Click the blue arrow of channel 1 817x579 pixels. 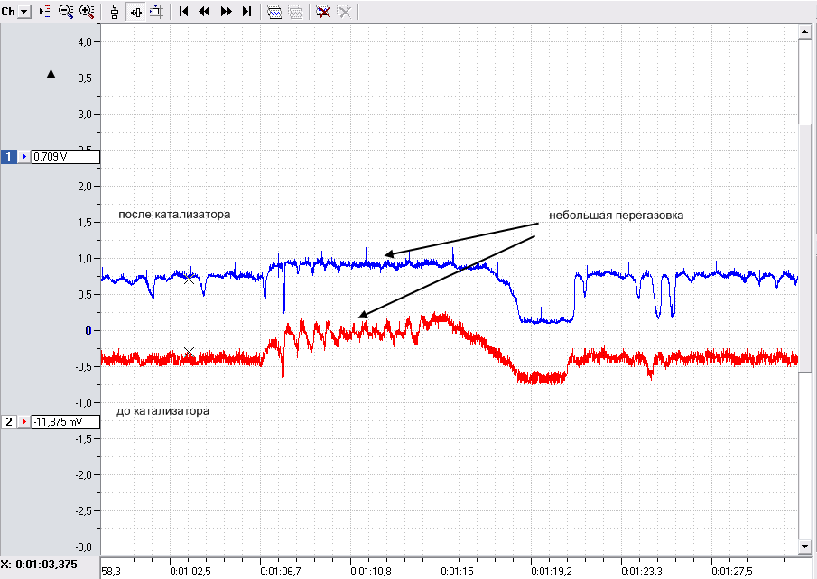click(24, 157)
